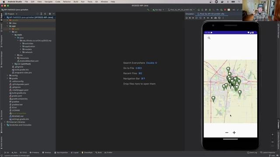Image resolution: width=280 pixels, height=157 pixels.
Task: Click the hammer Make Project icon
Action: 148,10
